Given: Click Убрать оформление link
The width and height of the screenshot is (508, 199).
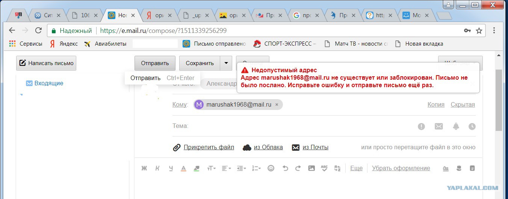Looking at the screenshot, I should pos(401,168).
